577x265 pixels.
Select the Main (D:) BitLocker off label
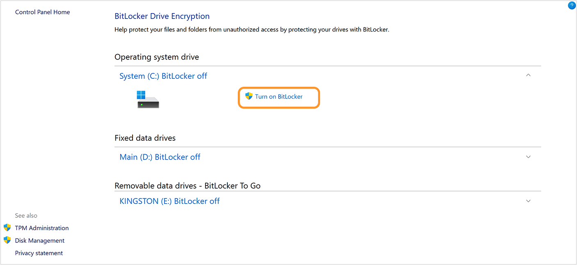click(160, 157)
